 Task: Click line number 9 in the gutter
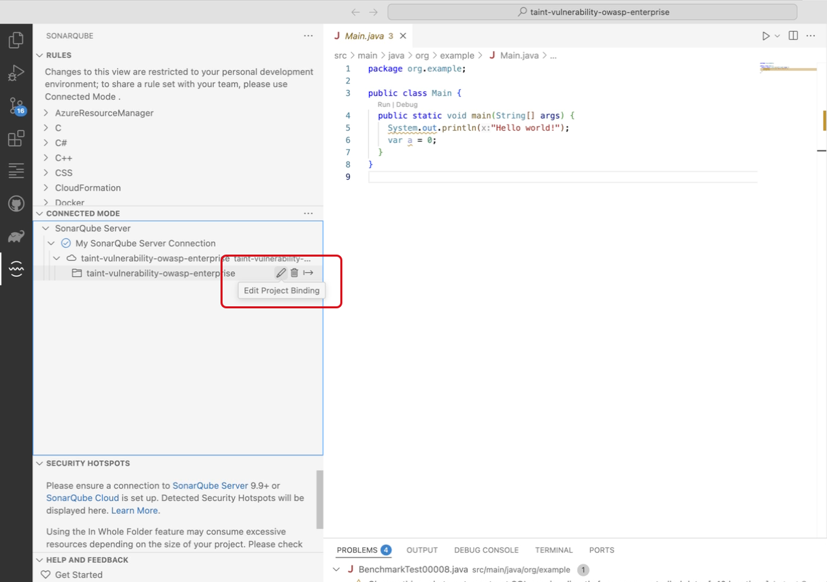coord(348,177)
